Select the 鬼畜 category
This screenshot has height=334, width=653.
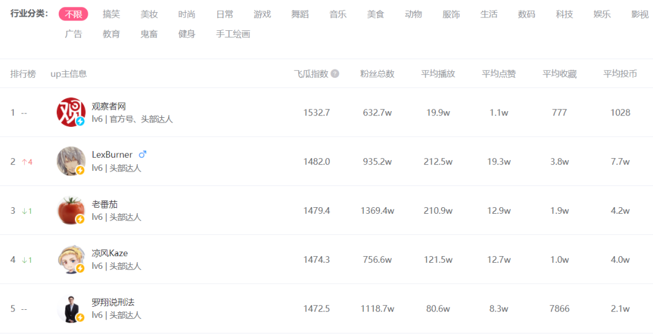coord(149,34)
